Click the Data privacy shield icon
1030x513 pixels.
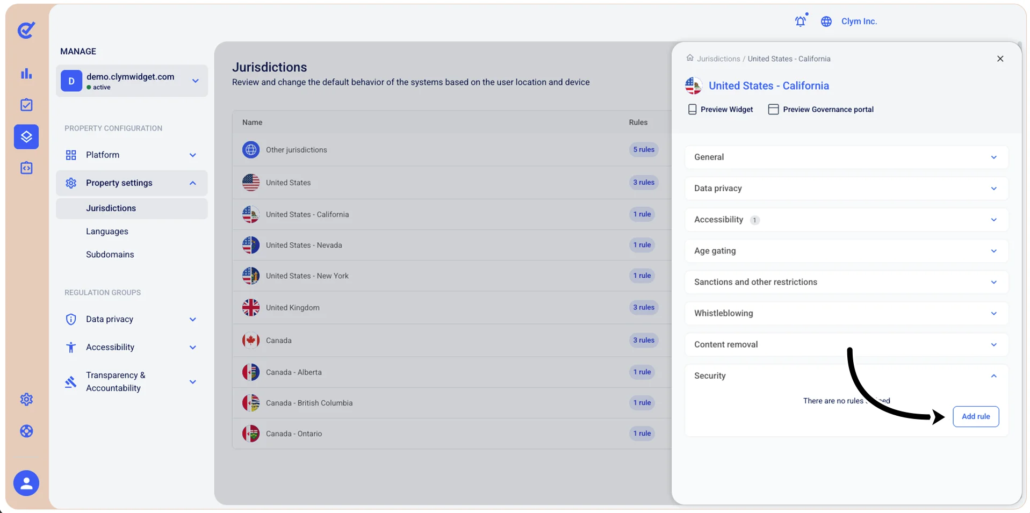coord(71,319)
